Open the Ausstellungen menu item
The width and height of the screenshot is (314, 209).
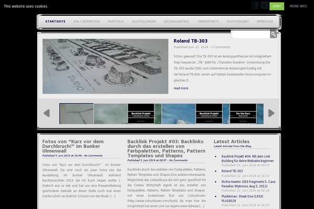tap(144, 21)
